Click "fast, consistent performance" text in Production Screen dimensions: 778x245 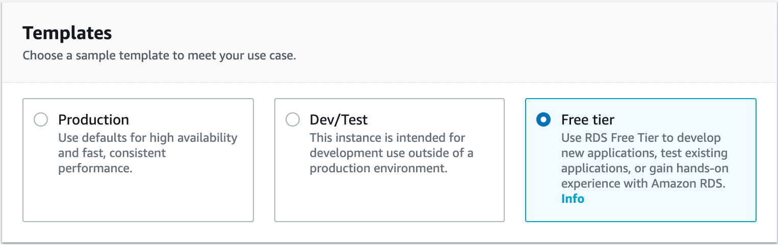(112, 160)
